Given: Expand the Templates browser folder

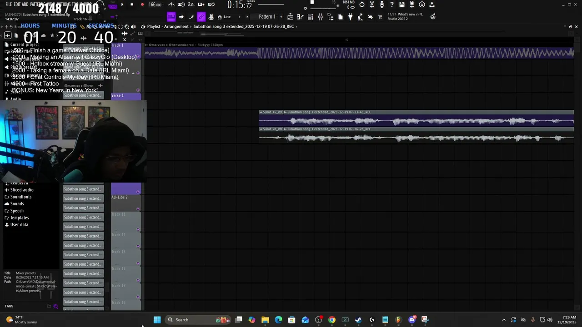Looking at the screenshot, I should pos(20,218).
